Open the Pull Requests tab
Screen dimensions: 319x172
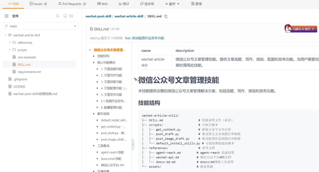72,4
